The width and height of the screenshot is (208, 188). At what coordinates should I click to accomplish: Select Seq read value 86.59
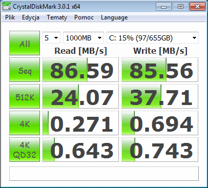tap(80, 70)
